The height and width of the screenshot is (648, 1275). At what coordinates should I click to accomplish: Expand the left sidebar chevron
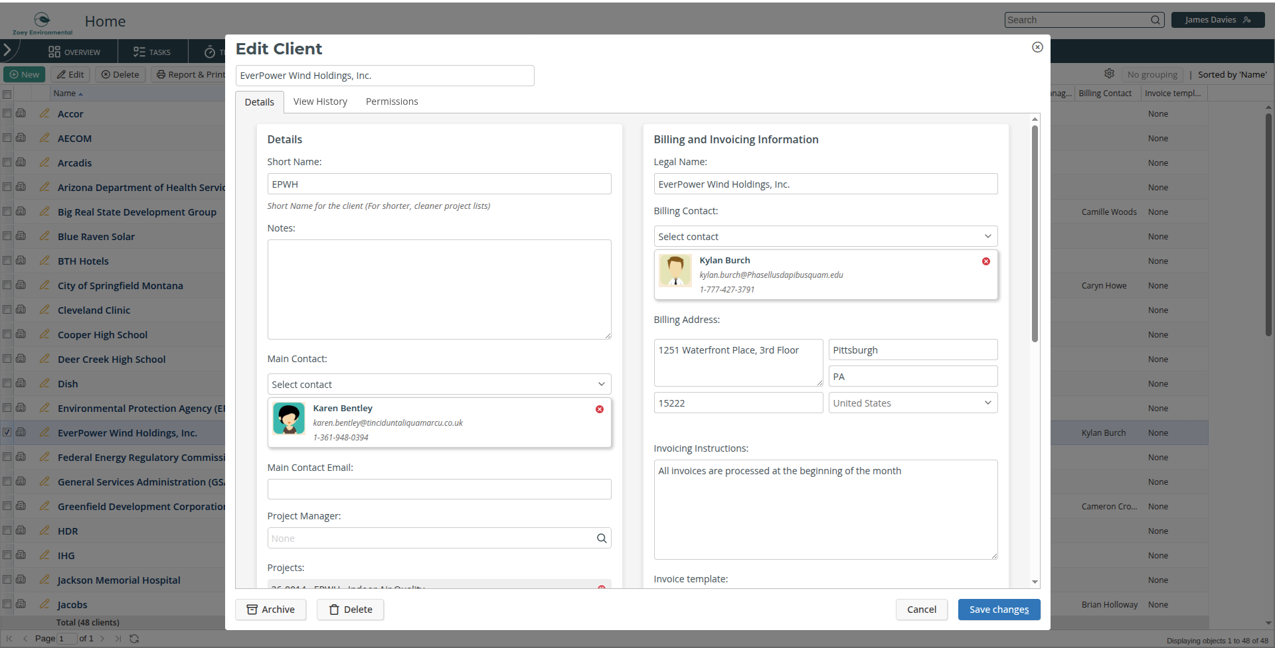click(7, 50)
